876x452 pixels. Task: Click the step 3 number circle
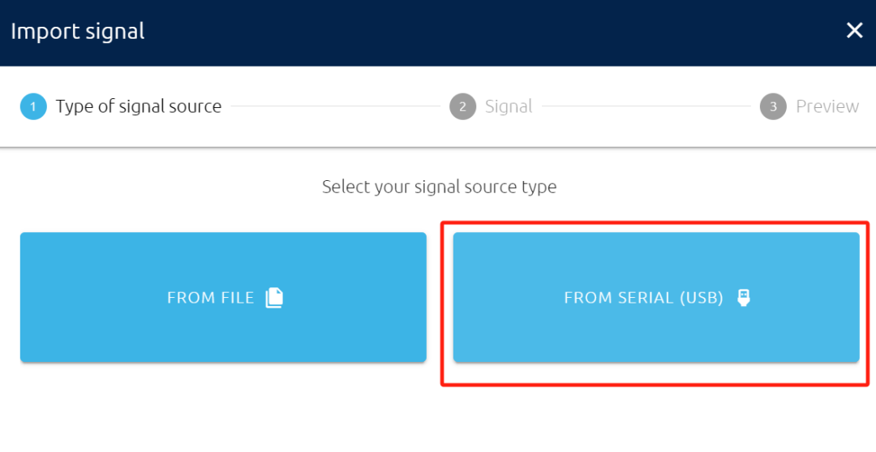[x=773, y=106]
